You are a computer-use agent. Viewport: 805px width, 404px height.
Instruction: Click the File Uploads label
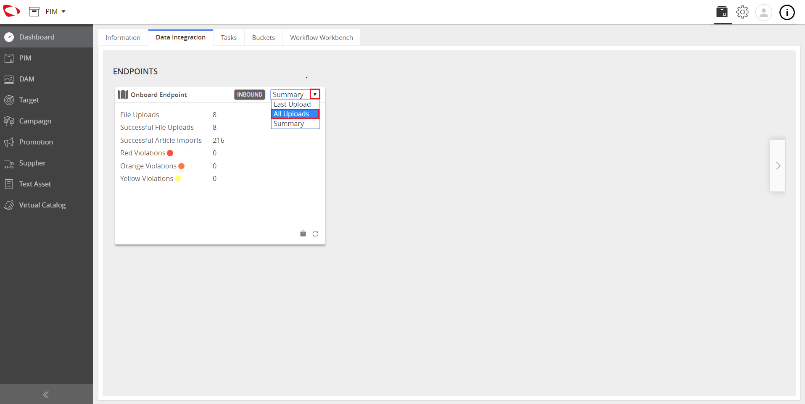[x=140, y=115]
